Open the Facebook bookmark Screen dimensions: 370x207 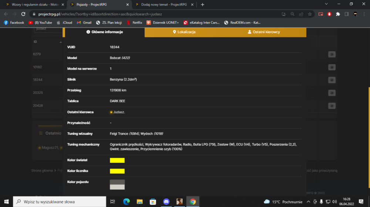[x=14, y=23]
